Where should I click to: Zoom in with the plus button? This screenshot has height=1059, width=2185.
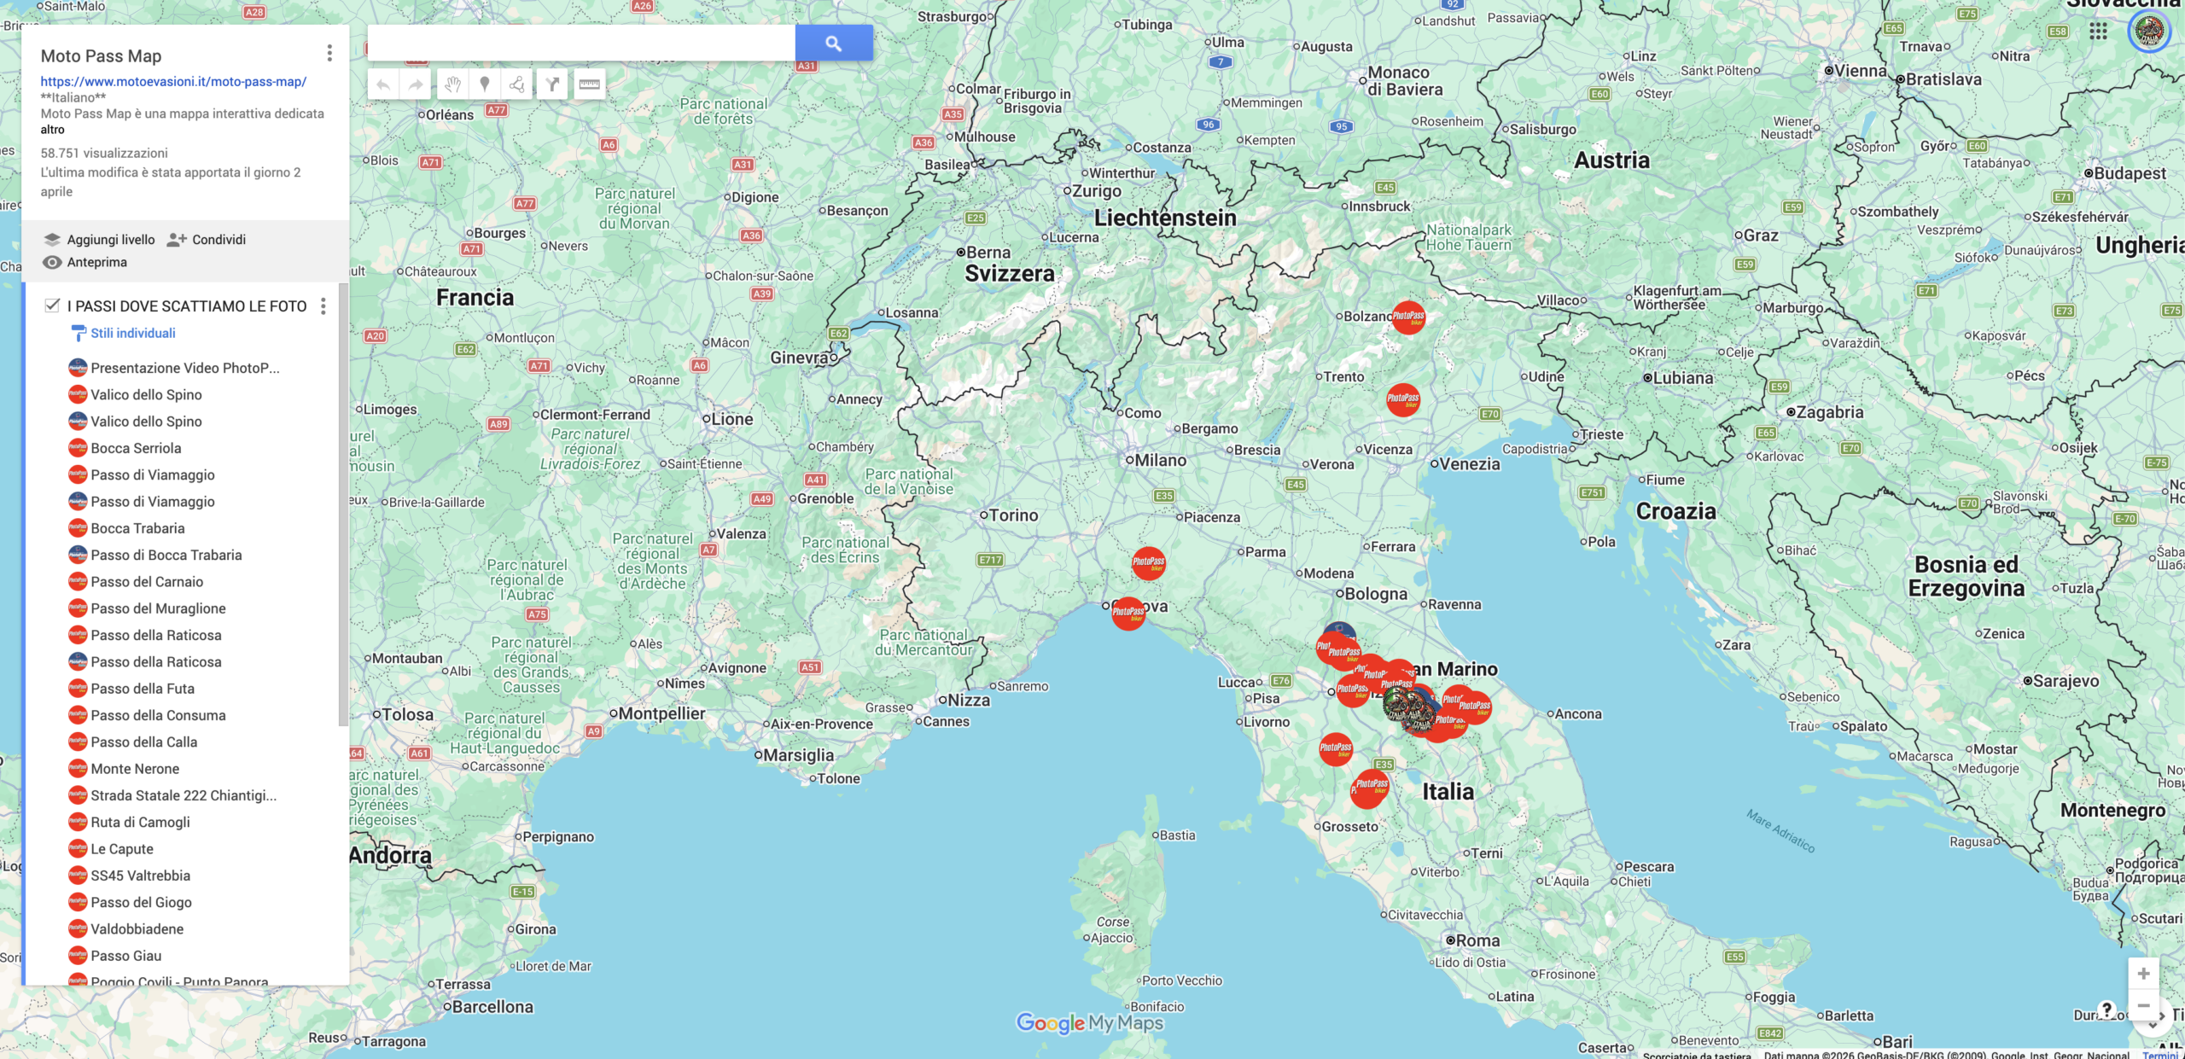[x=2143, y=974]
